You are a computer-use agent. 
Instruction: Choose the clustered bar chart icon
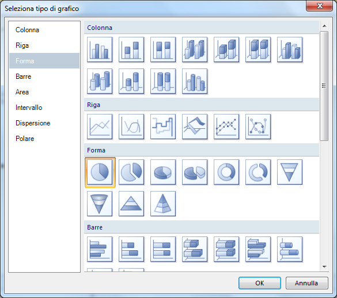pyautogui.click(x=100, y=249)
